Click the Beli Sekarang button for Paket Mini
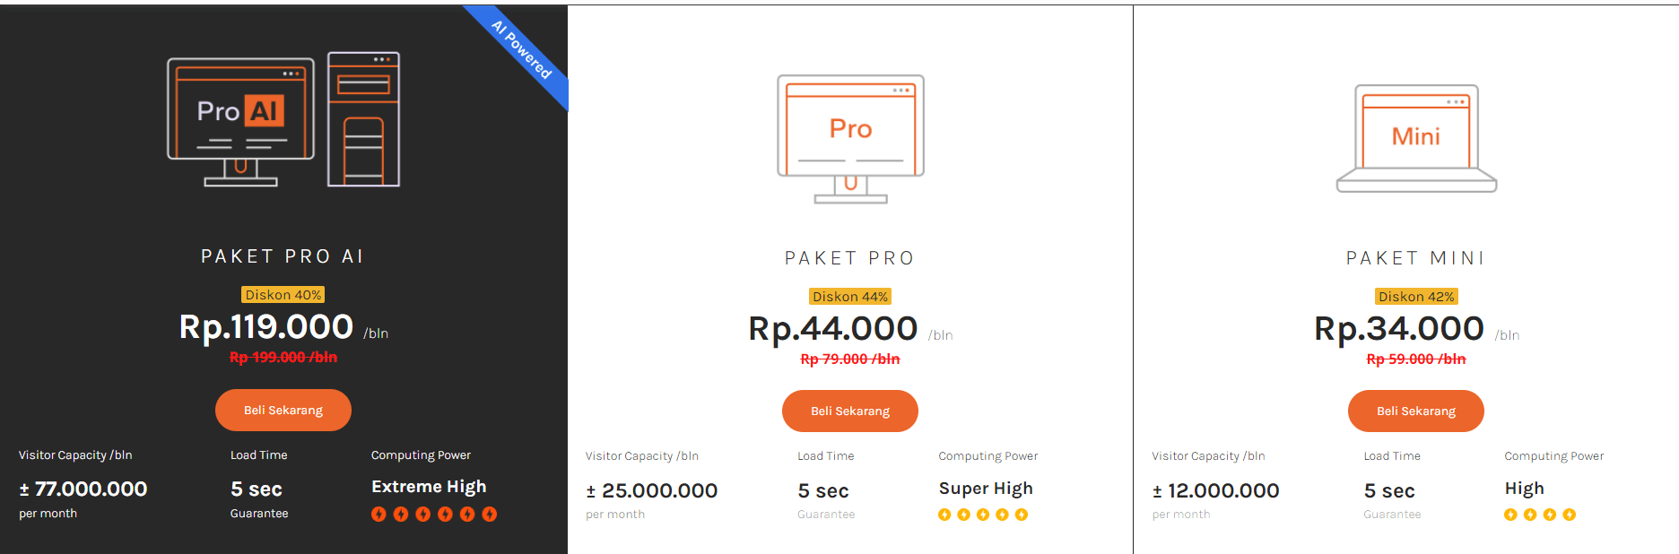1679x554 pixels. click(1415, 411)
